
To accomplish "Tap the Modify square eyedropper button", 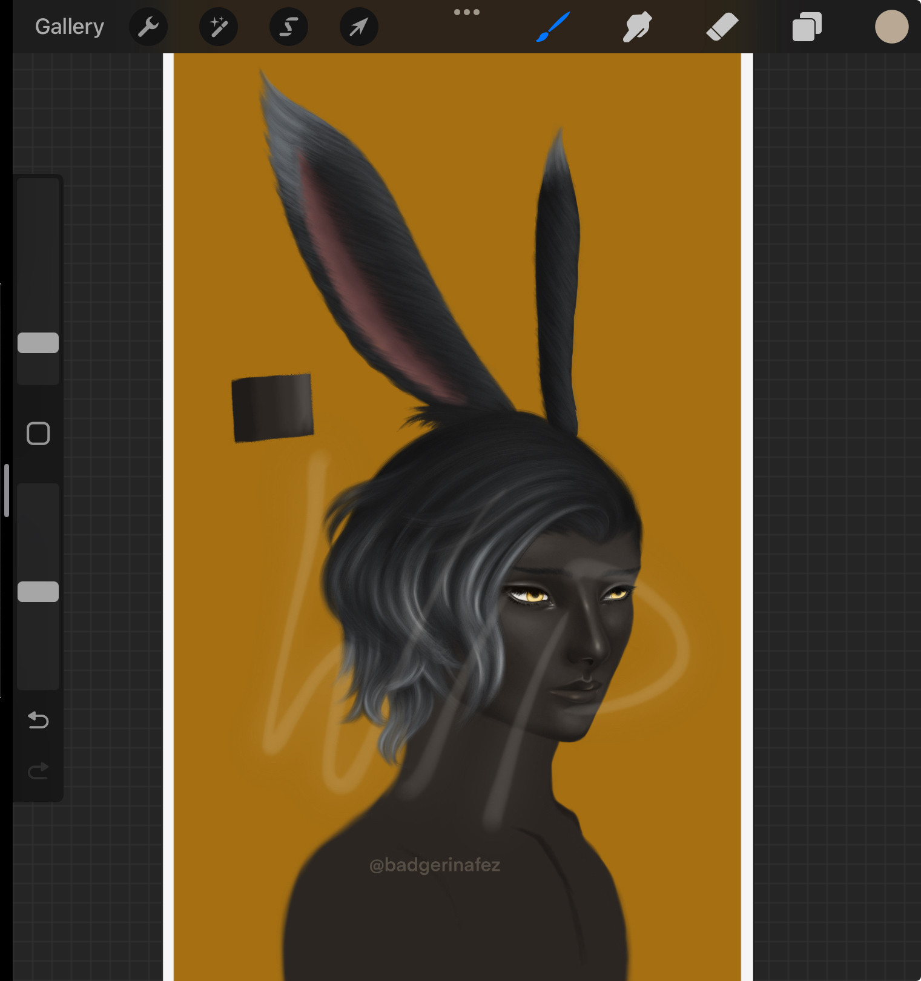I will (x=38, y=434).
